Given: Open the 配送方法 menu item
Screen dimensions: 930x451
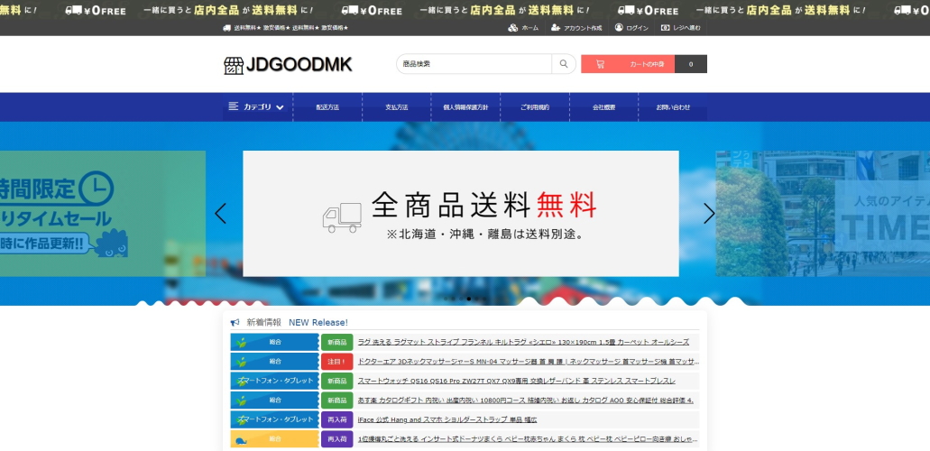Looking at the screenshot, I should pyautogui.click(x=327, y=107).
